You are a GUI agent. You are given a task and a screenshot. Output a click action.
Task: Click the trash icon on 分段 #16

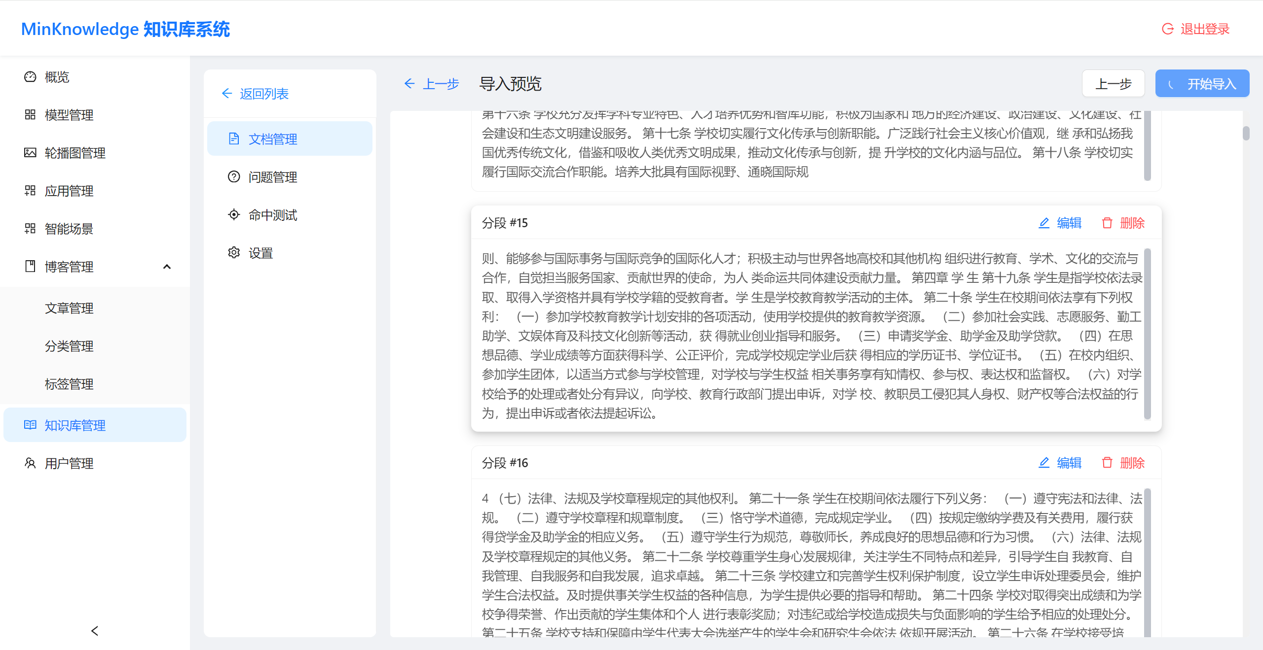1107,463
